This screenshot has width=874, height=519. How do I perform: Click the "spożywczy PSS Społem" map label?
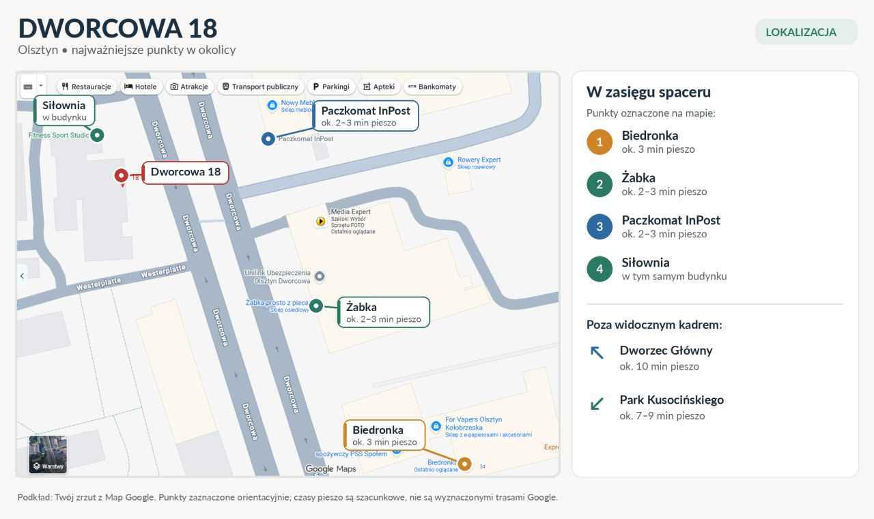(x=351, y=454)
